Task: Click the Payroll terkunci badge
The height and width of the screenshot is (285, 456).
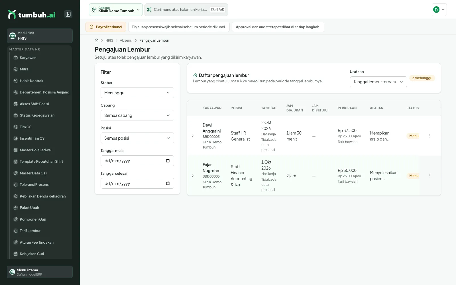Action: [x=106, y=27]
